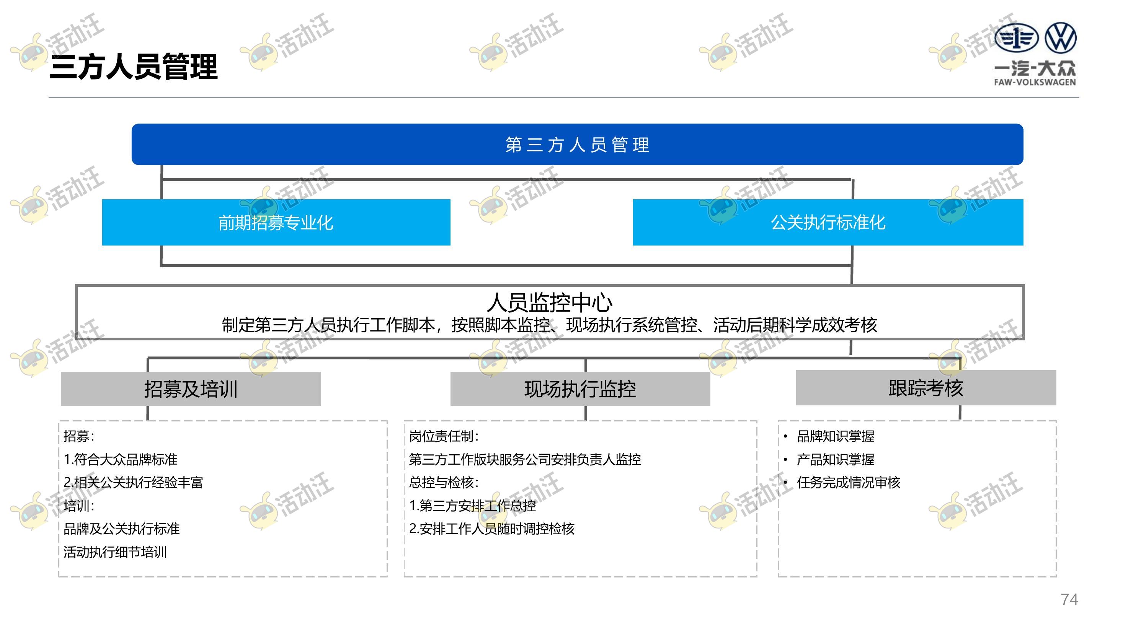Select the bullet 产品知识掌握
Image resolution: width=1123 pixels, height=631 pixels.
835,459
